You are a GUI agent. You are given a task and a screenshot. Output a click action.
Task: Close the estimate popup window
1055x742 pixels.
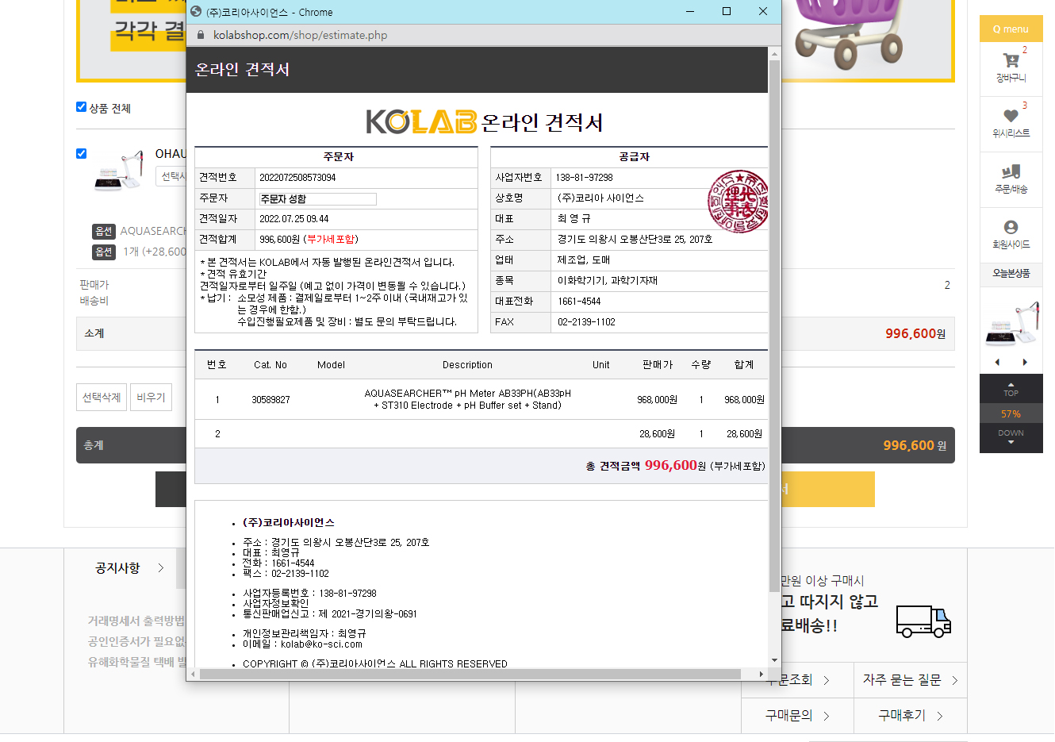tap(763, 12)
